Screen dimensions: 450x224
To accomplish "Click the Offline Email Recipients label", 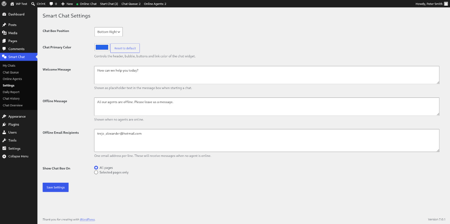I will (x=60, y=133).
